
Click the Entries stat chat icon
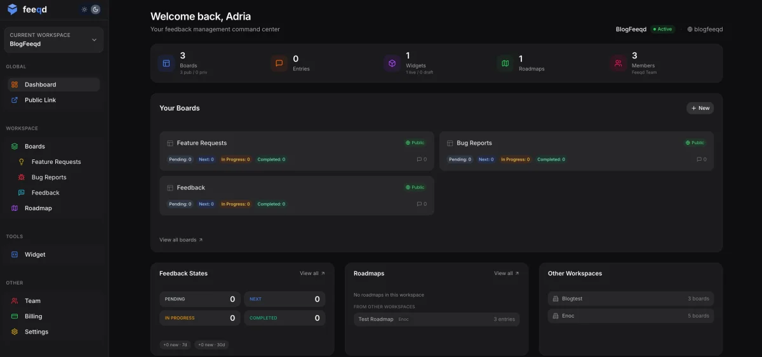(x=279, y=64)
